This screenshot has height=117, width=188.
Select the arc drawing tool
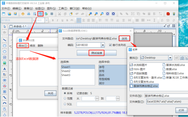5,103
